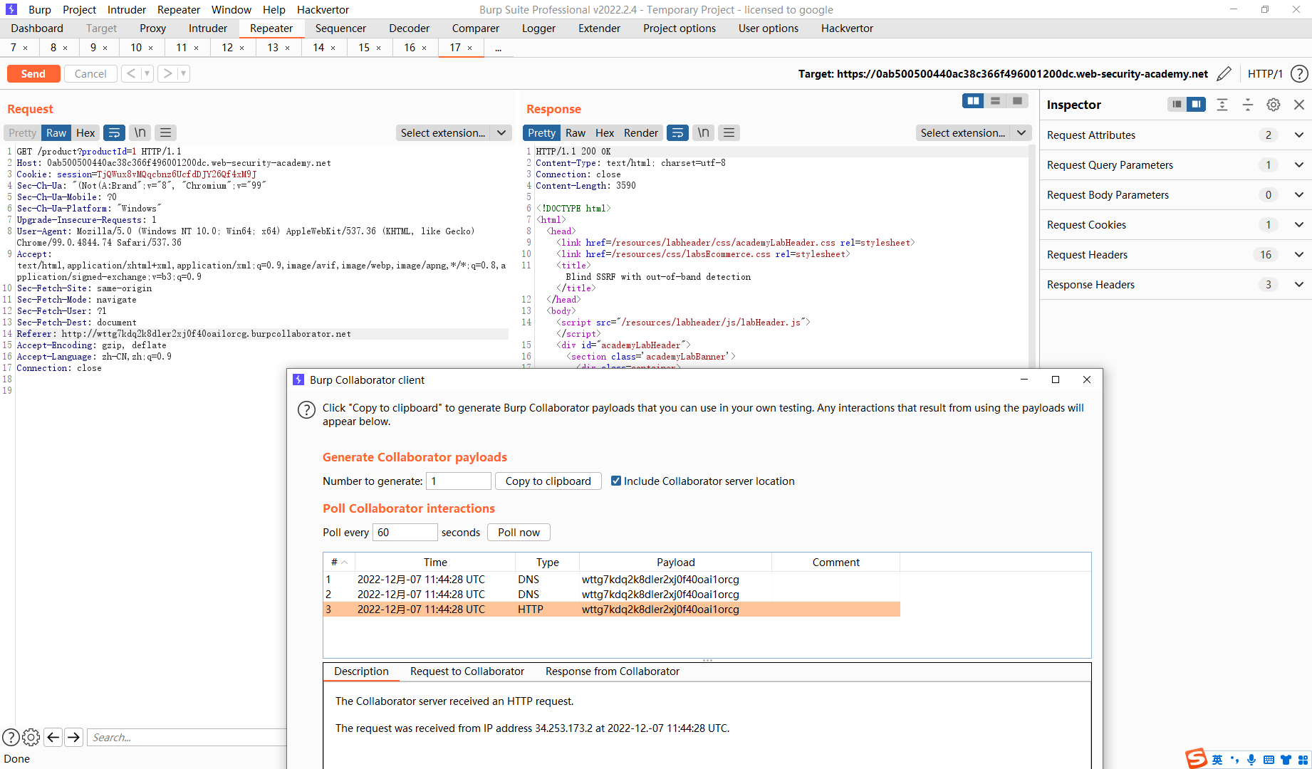
Task: Open the Project menu
Action: click(x=79, y=10)
